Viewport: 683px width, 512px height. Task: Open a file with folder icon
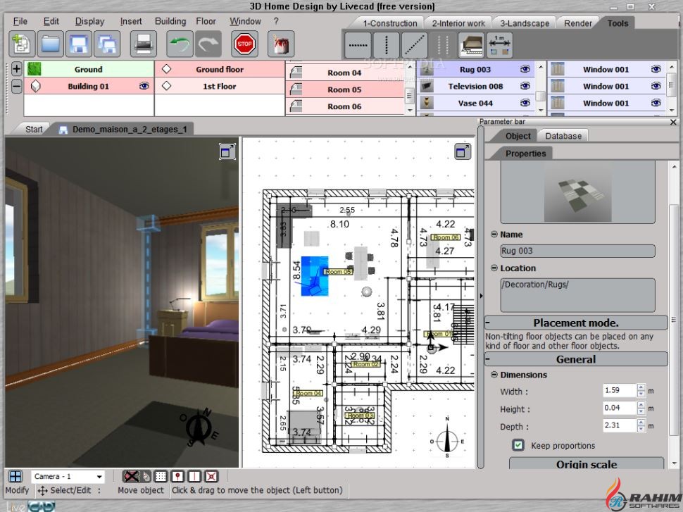click(51, 44)
